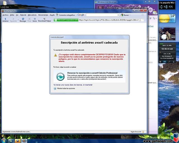The image size is (179, 143).
Task: Click the 'Licencia de avast!' dialog title
Action: click(x=57, y=37)
